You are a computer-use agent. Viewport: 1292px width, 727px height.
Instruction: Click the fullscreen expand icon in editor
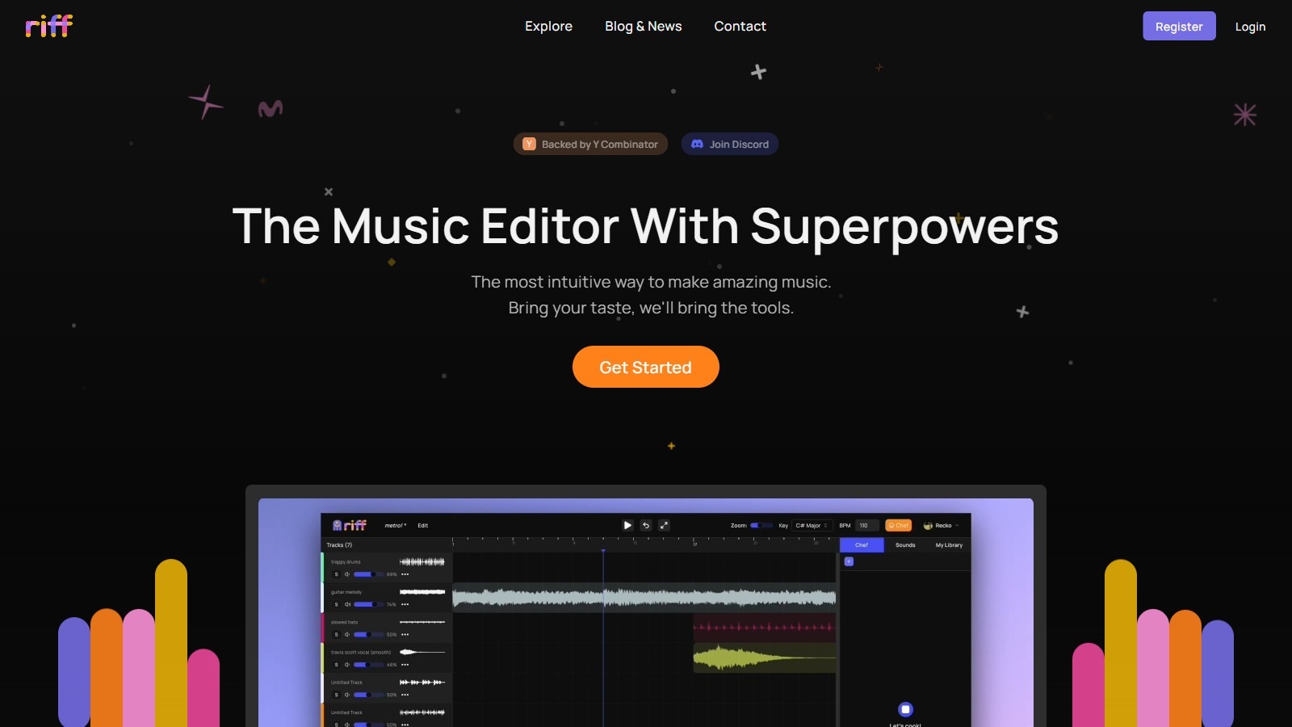664,525
